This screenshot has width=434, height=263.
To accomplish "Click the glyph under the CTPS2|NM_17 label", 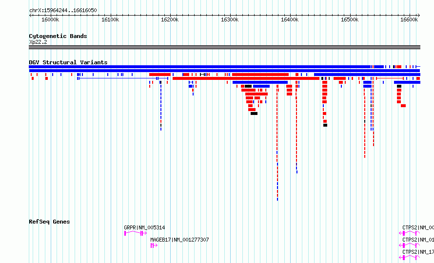I will pos(410,258).
